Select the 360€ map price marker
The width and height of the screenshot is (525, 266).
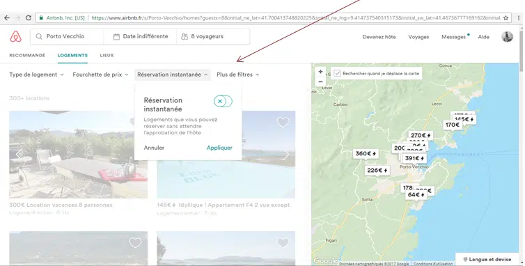(x=366, y=154)
